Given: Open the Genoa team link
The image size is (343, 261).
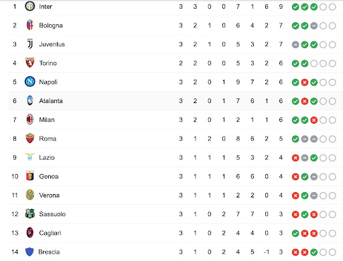Looking at the screenshot, I should point(49,177).
